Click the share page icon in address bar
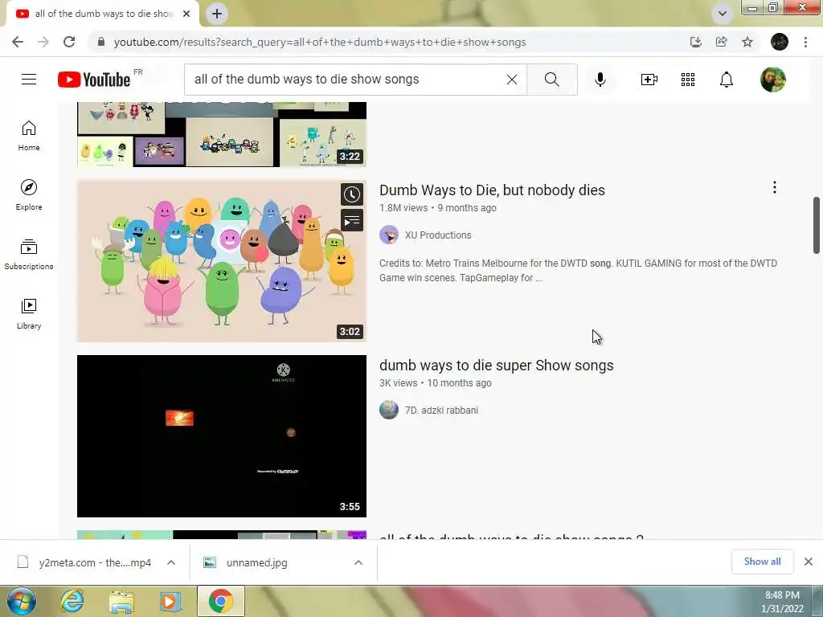823x617 pixels. (x=722, y=42)
